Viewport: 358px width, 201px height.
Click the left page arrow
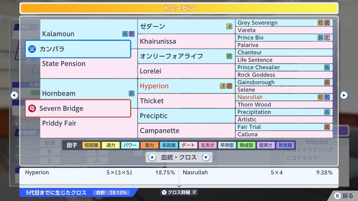14,95
